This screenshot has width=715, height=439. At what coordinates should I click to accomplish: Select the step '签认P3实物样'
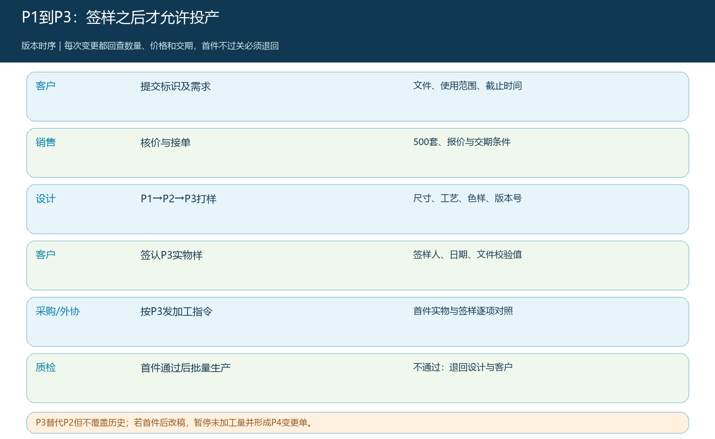pyautogui.click(x=171, y=255)
